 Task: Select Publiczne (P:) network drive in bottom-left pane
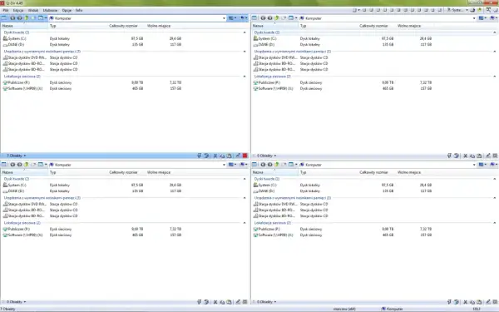coord(17,229)
